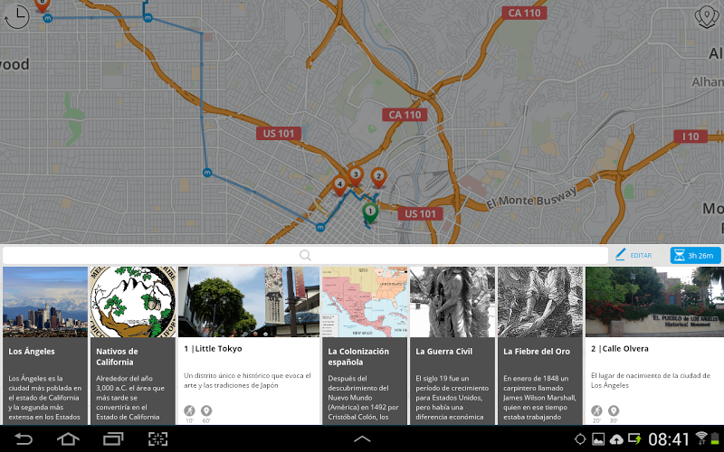This screenshot has width=724, height=452.
Task: Open La Guerra Civil statue photo
Action: coord(452,302)
